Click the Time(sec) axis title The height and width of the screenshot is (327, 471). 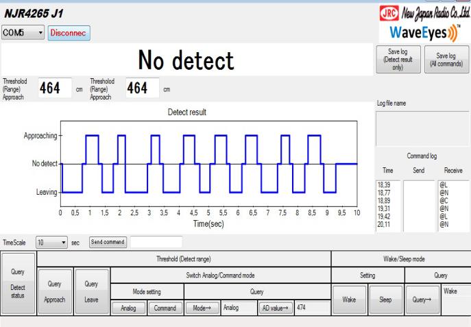(x=209, y=223)
